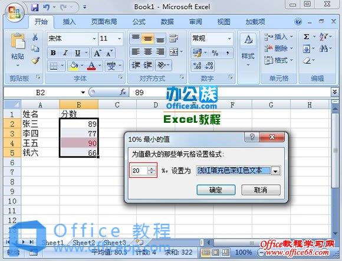342x261 pixels.
Task: Switch to the 数据 ribbon tab
Action: pyautogui.click(x=167, y=22)
